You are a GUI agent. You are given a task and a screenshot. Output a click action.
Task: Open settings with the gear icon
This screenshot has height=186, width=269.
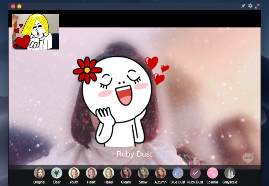(x=250, y=6)
